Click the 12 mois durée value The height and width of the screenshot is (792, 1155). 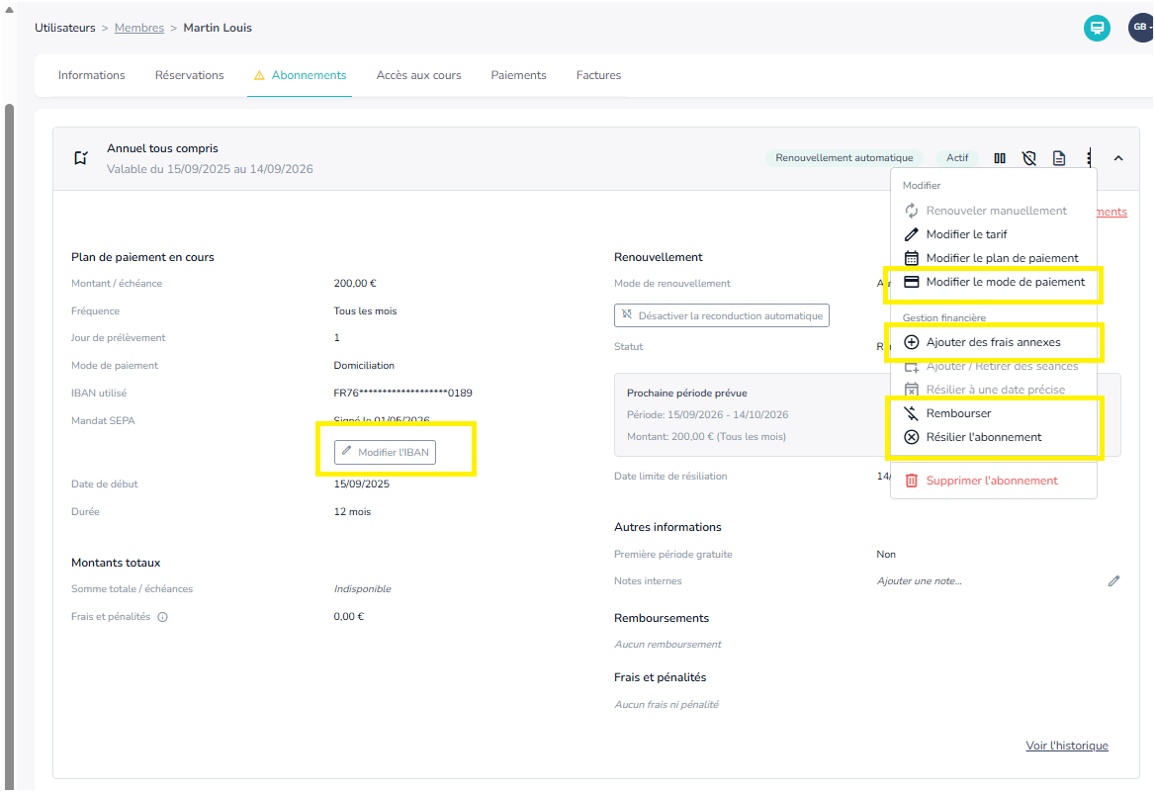tap(352, 511)
